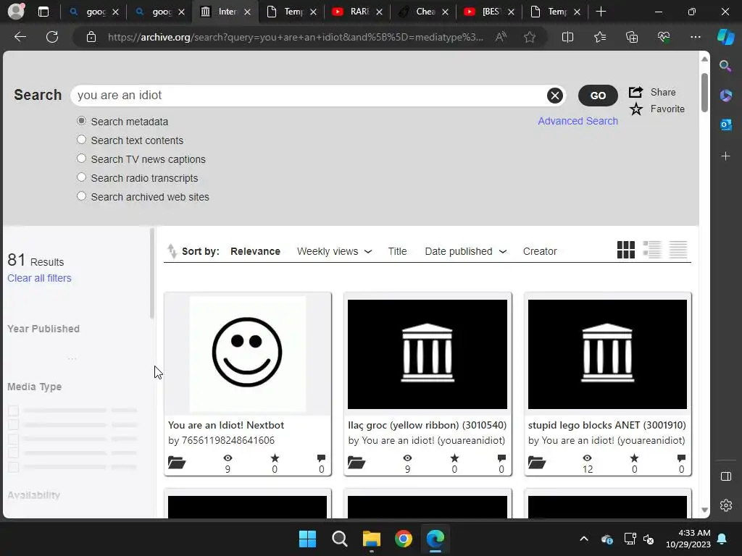
Task: Switch to extended list view
Action: point(652,250)
